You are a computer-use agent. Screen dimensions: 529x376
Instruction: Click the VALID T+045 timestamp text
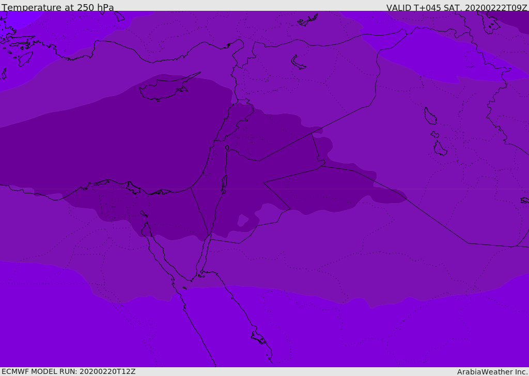coord(457,8)
